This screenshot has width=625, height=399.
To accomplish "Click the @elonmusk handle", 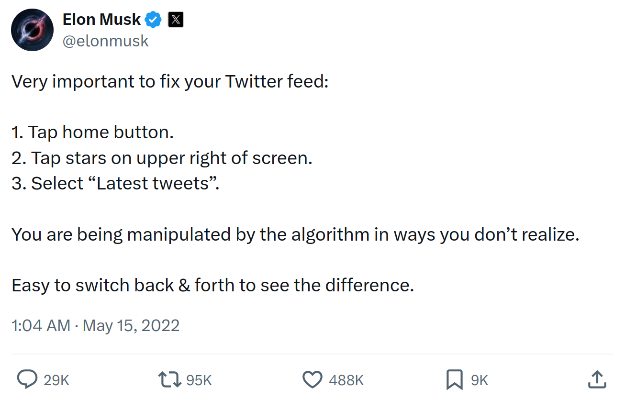I will coord(106,41).
